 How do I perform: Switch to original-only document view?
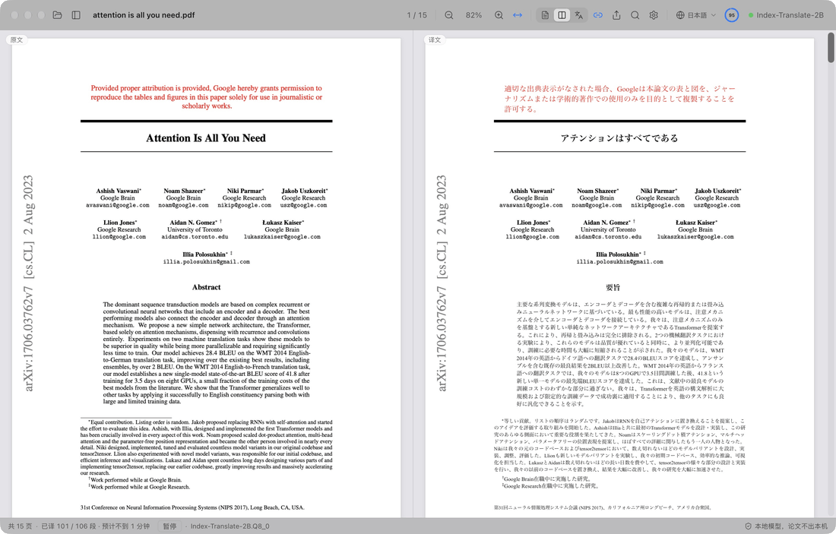(545, 15)
